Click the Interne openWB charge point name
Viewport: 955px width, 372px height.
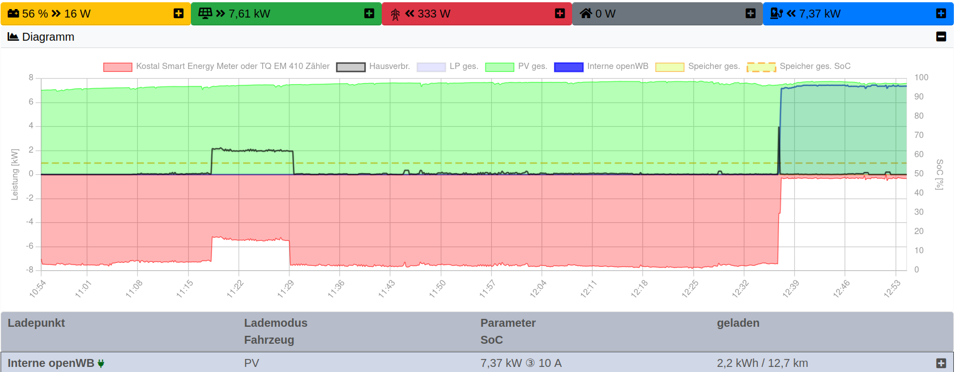[x=51, y=363]
